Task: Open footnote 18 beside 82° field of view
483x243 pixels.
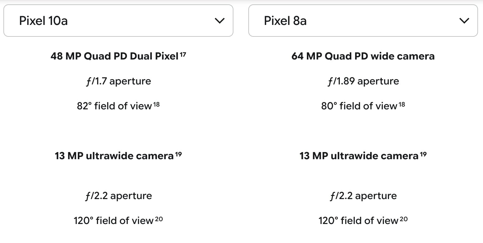Action: tap(156, 104)
